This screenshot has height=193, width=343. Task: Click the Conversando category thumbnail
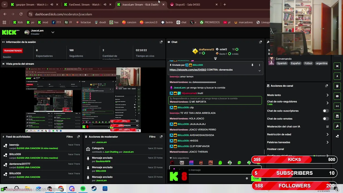[x=271, y=61]
